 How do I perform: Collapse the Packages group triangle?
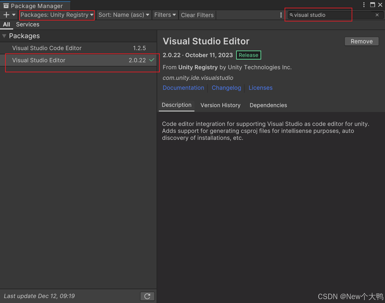[x=4, y=36]
